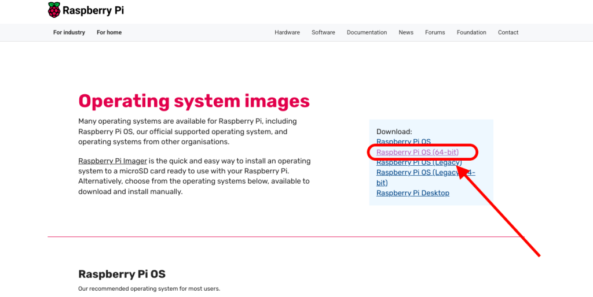Click the 'Download:' label text
The height and width of the screenshot is (297, 593).
pyautogui.click(x=394, y=132)
